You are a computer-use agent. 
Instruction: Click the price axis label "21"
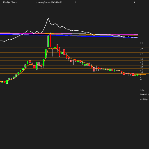point(141,43)
